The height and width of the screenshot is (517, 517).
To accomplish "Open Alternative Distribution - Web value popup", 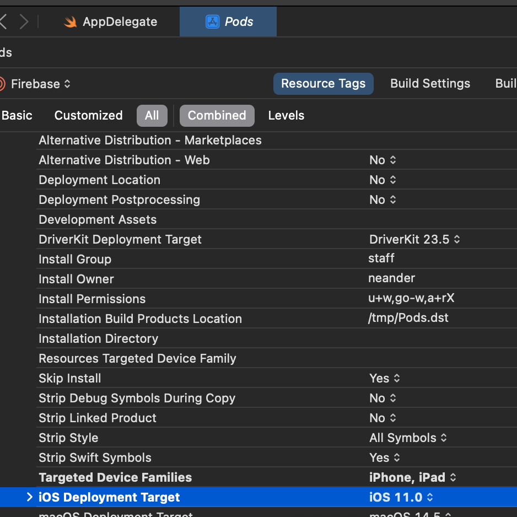I will [383, 160].
